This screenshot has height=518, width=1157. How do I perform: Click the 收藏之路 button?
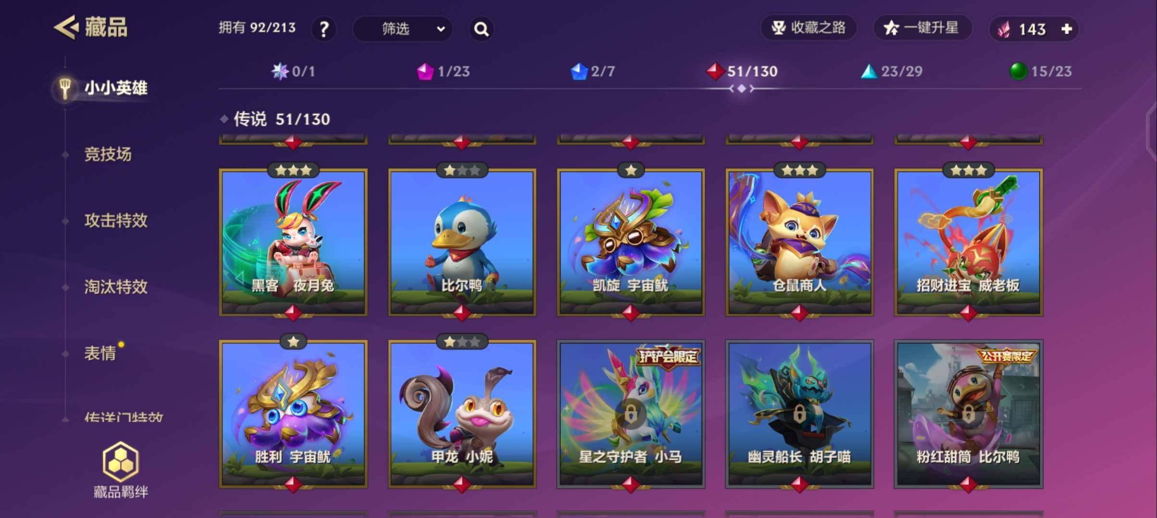click(x=809, y=28)
